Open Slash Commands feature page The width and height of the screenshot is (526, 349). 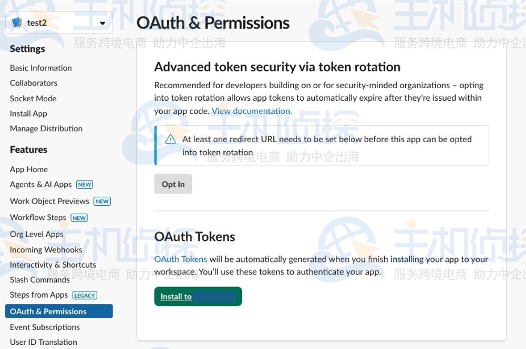[x=40, y=280]
